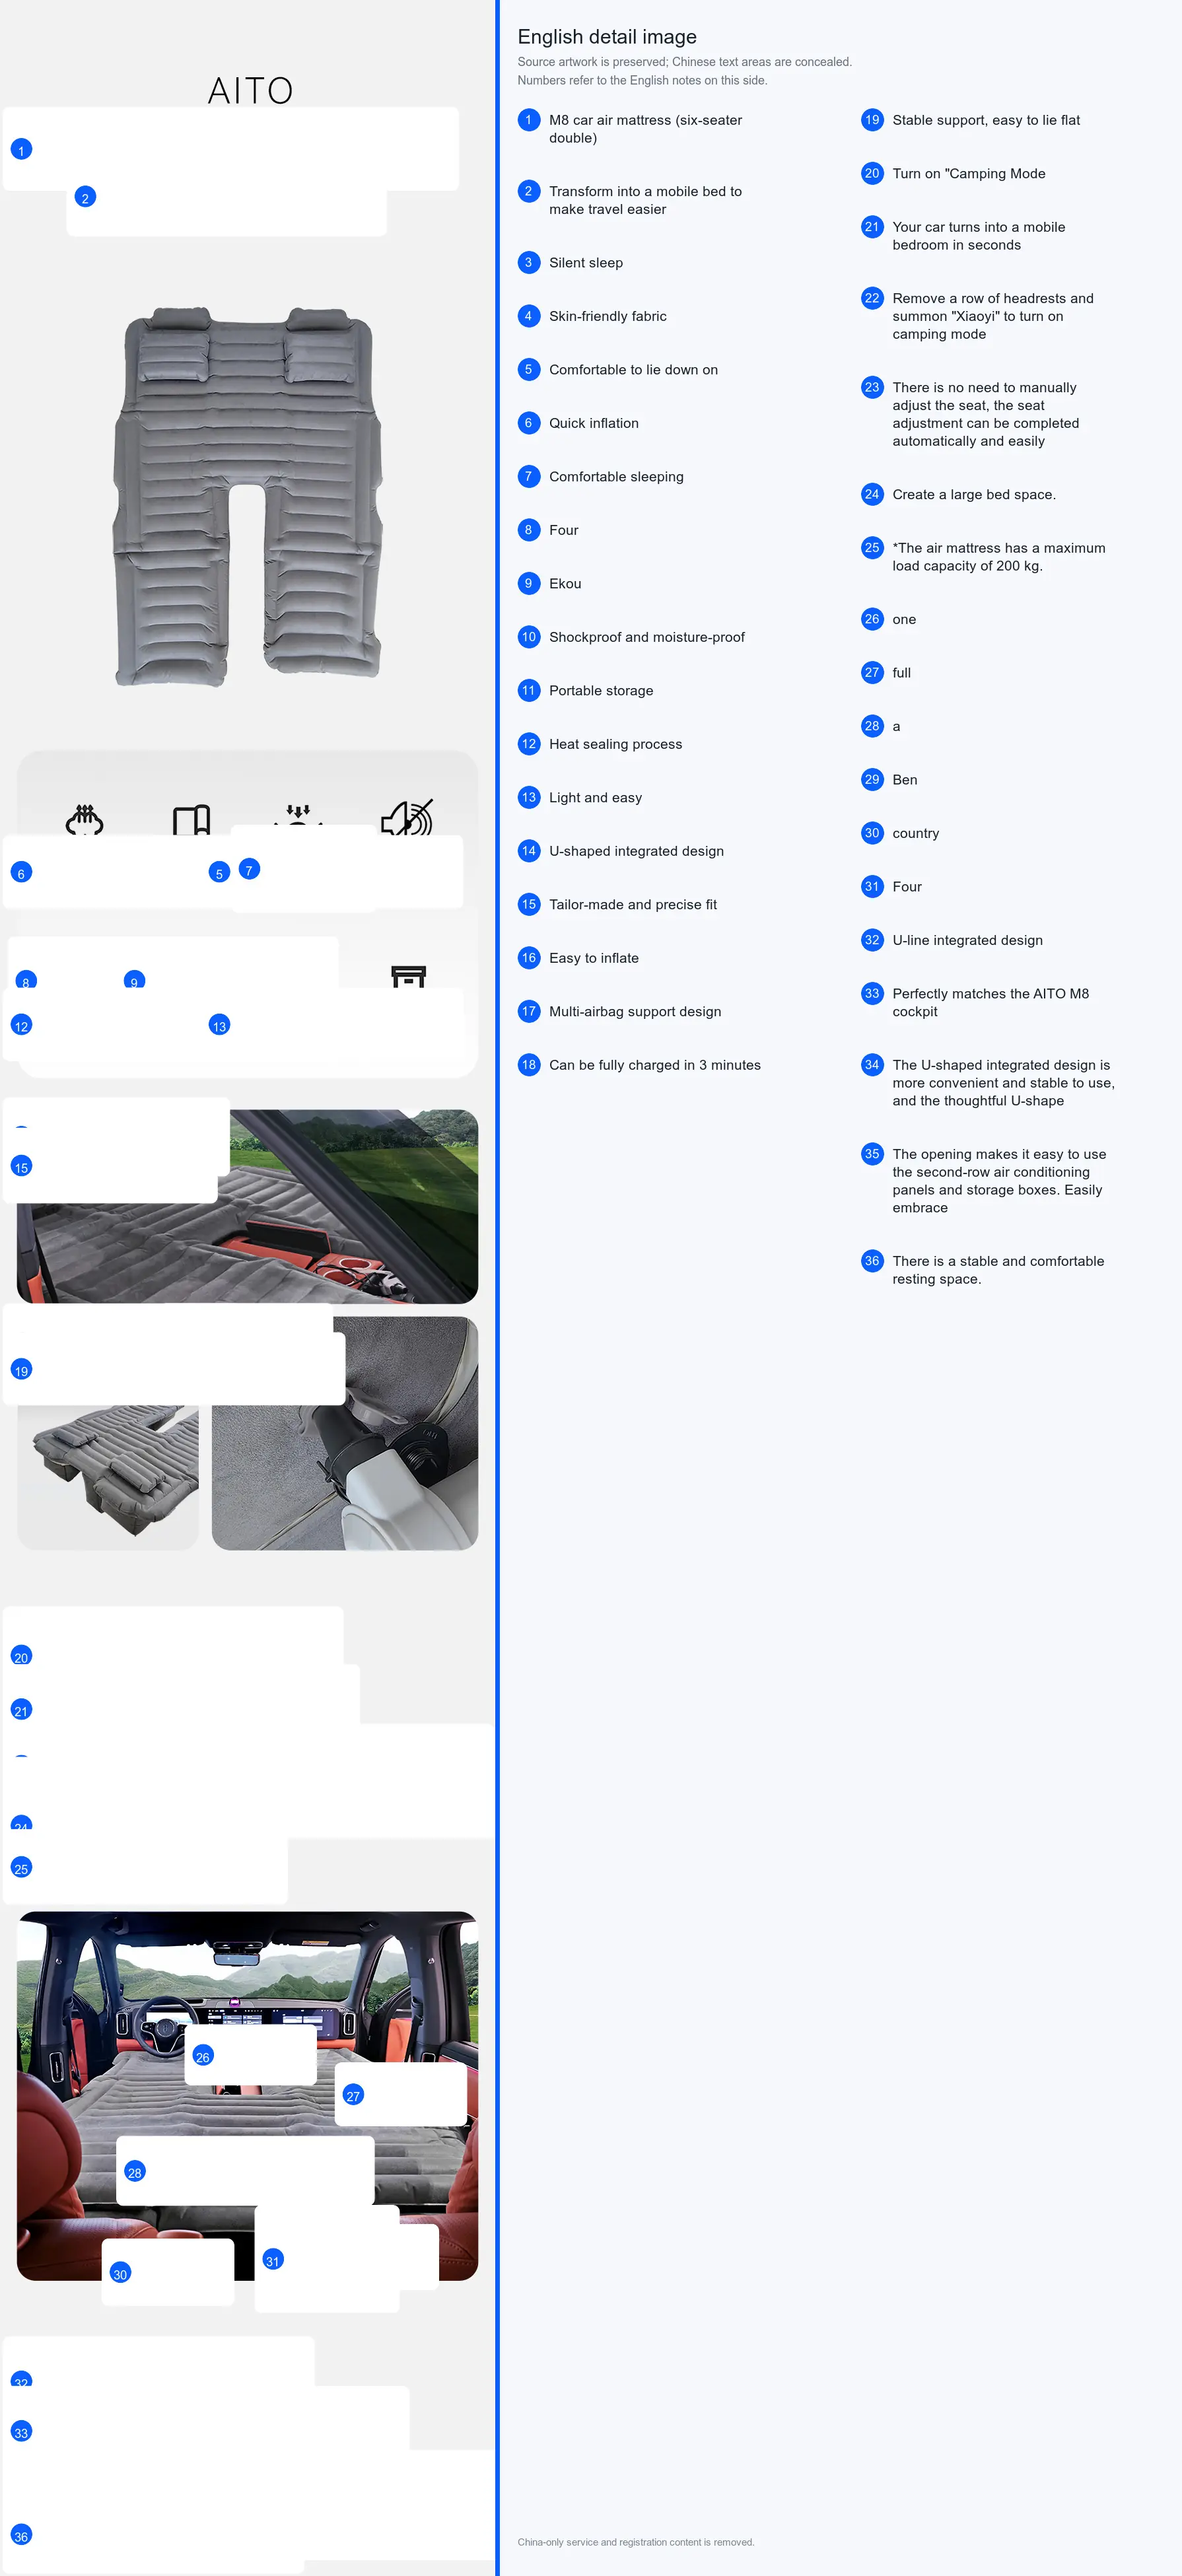
Task: Select "Your car turns into a mobile bedroom"
Action: click(979, 236)
